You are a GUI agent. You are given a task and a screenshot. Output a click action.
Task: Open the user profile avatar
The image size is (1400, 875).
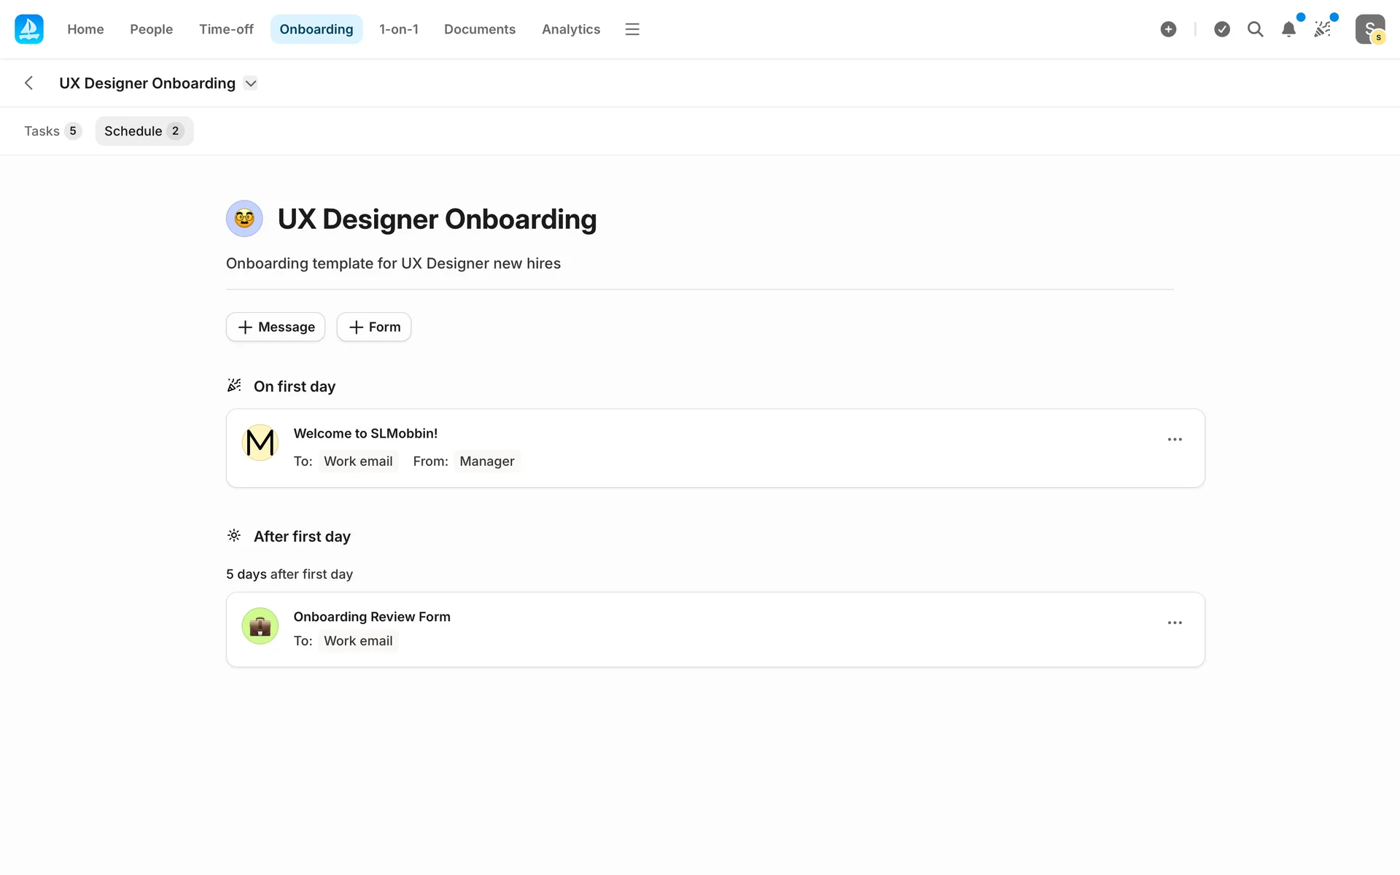[1369, 29]
